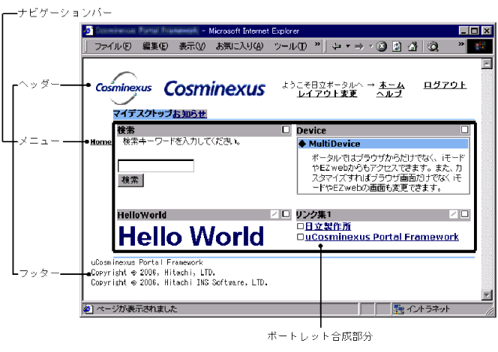
Task: Close the Internet Explorer window
Action: click(x=487, y=31)
